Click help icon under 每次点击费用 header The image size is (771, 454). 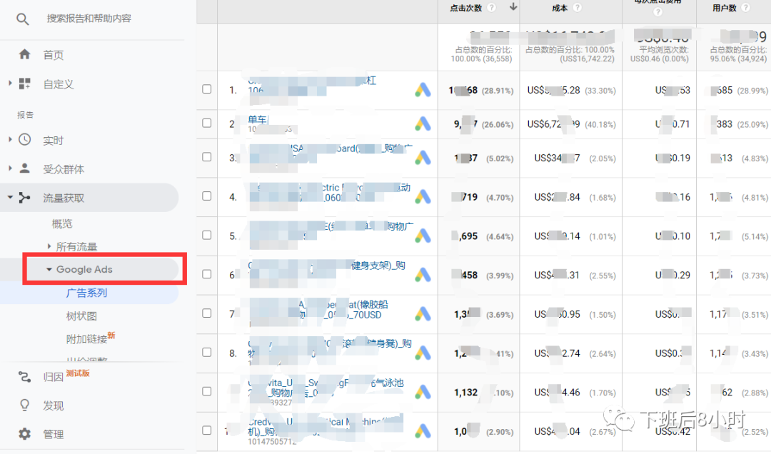point(658,11)
